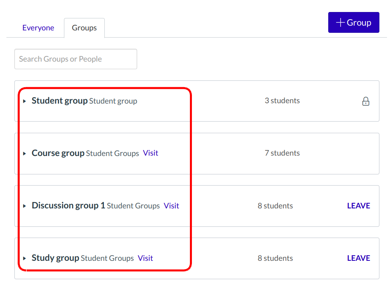389x288 pixels.
Task: Click the Discussion group 1 name heading
Action: (68, 206)
